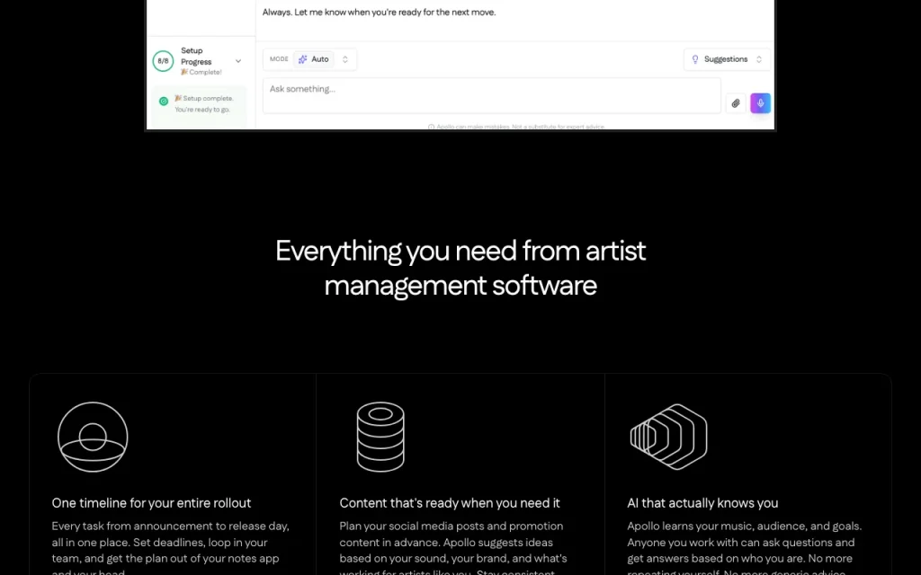The width and height of the screenshot is (921, 575).
Task: Click the "Plan your social media posts" paragraph
Action: 453,547
